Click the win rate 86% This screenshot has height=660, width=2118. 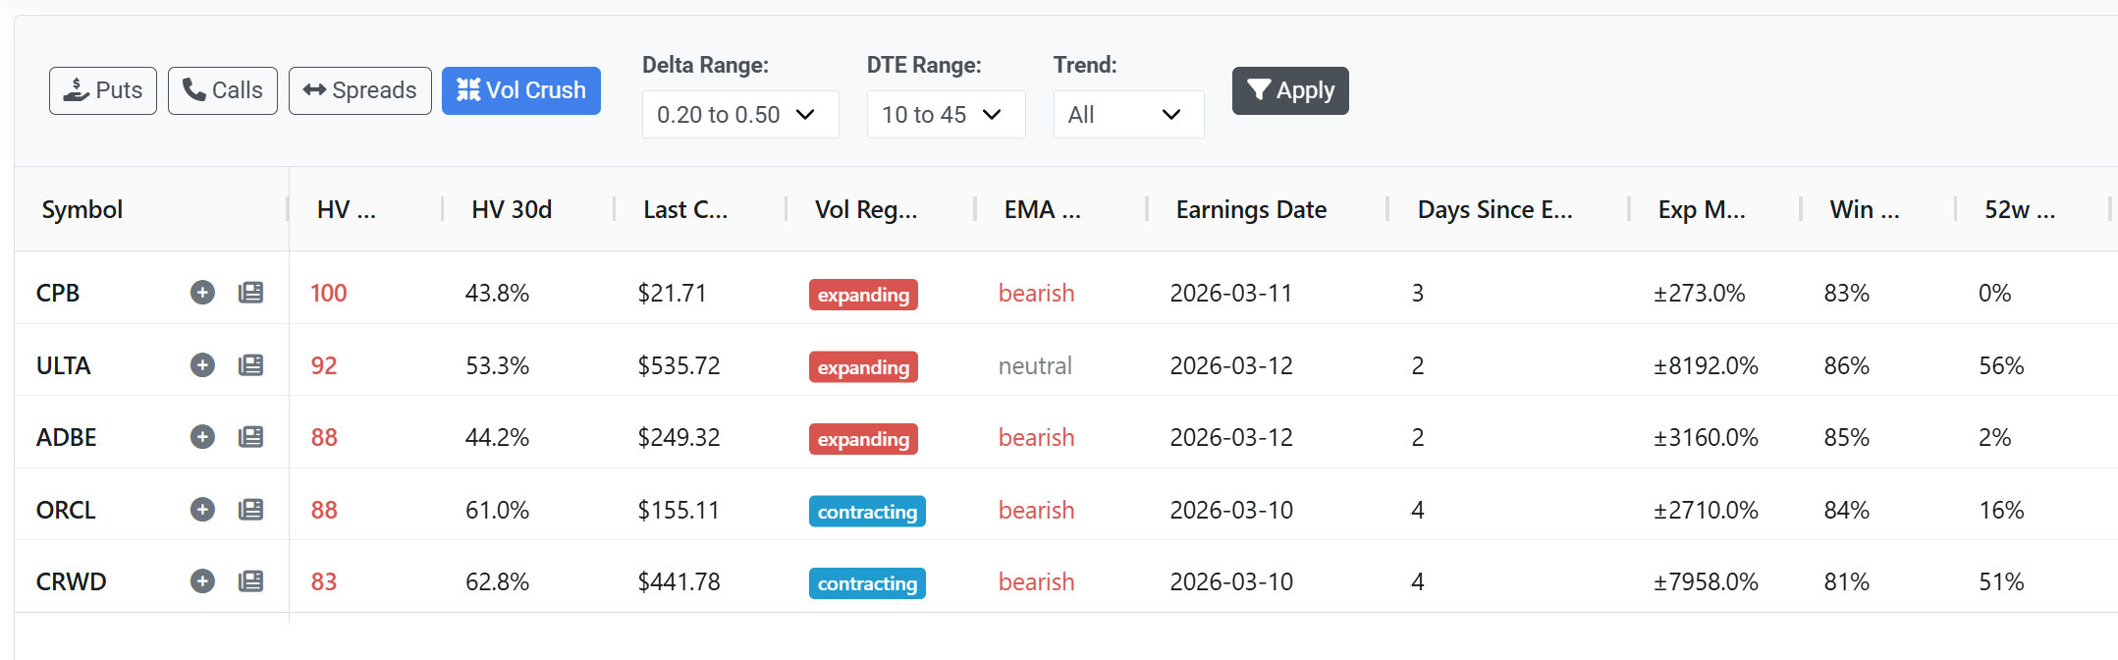[x=1847, y=365]
